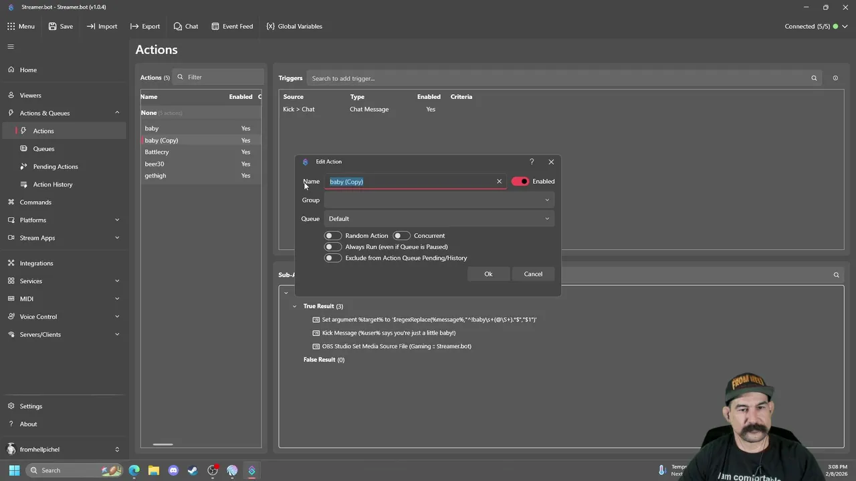Open the Menu hamburger button

tap(21, 26)
